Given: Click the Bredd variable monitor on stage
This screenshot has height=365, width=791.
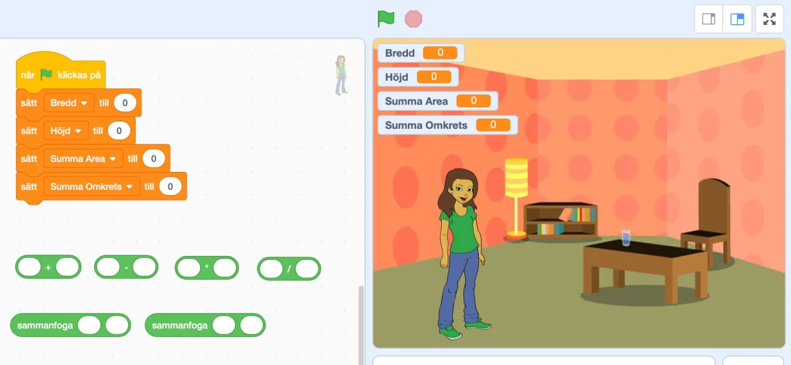Looking at the screenshot, I should tap(421, 53).
